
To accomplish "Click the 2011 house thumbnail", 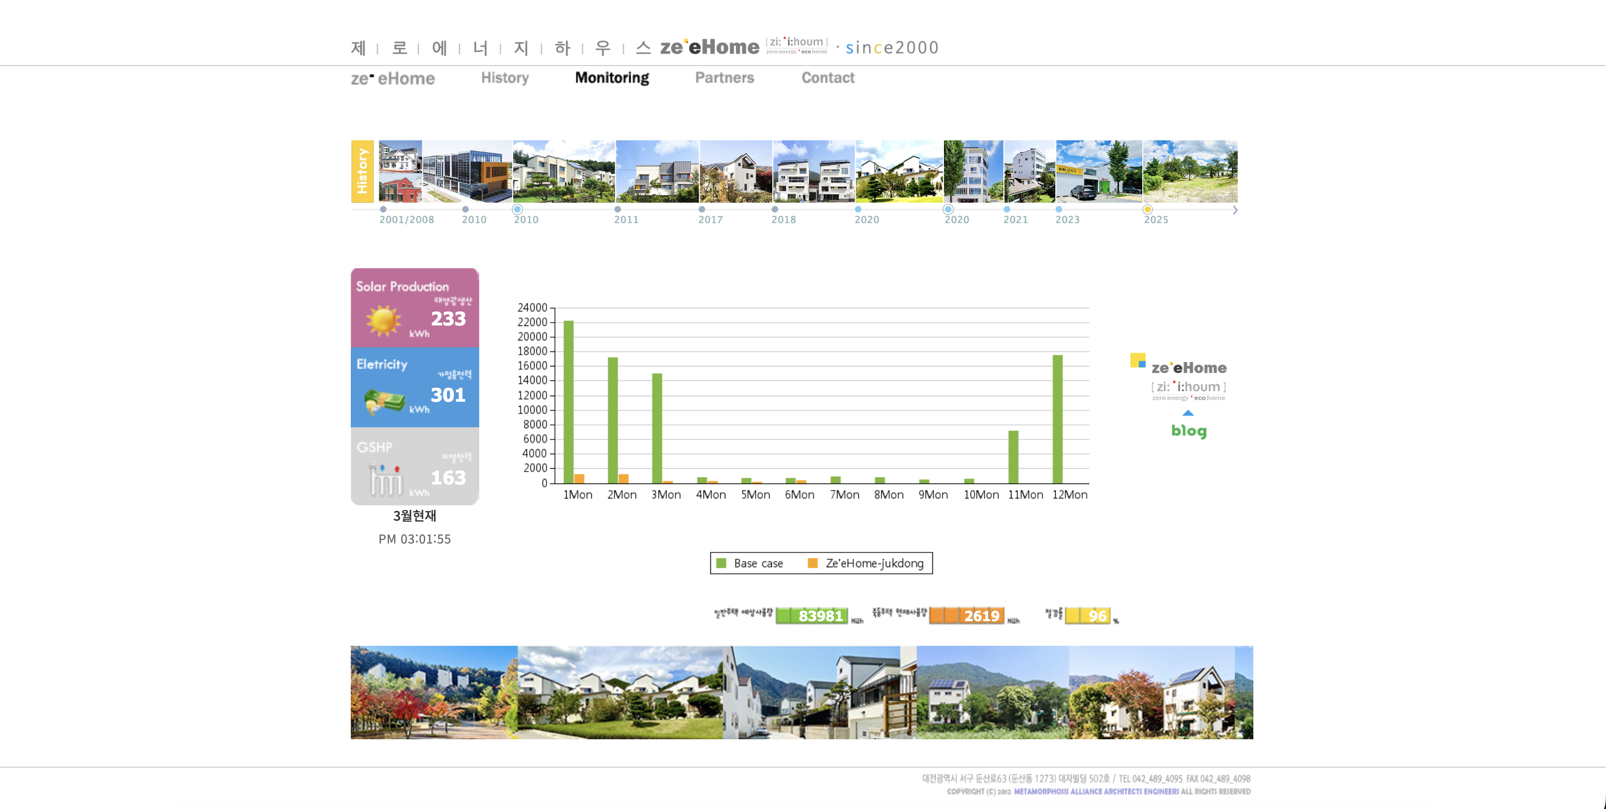I will [657, 172].
